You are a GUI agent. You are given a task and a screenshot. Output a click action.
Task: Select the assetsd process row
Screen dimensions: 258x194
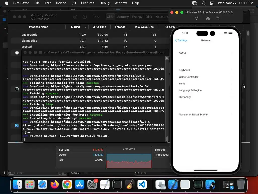90,47
